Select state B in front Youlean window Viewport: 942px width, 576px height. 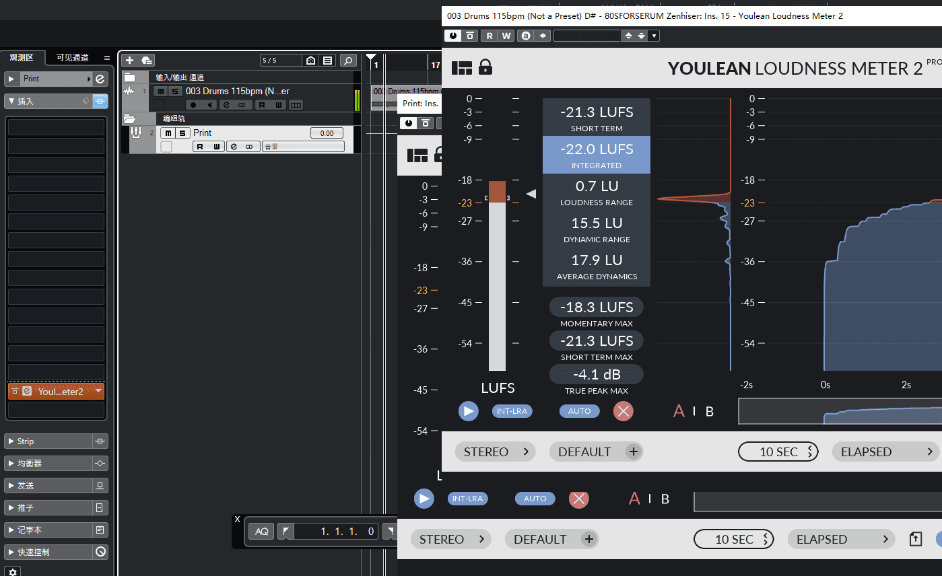pyautogui.click(x=710, y=411)
